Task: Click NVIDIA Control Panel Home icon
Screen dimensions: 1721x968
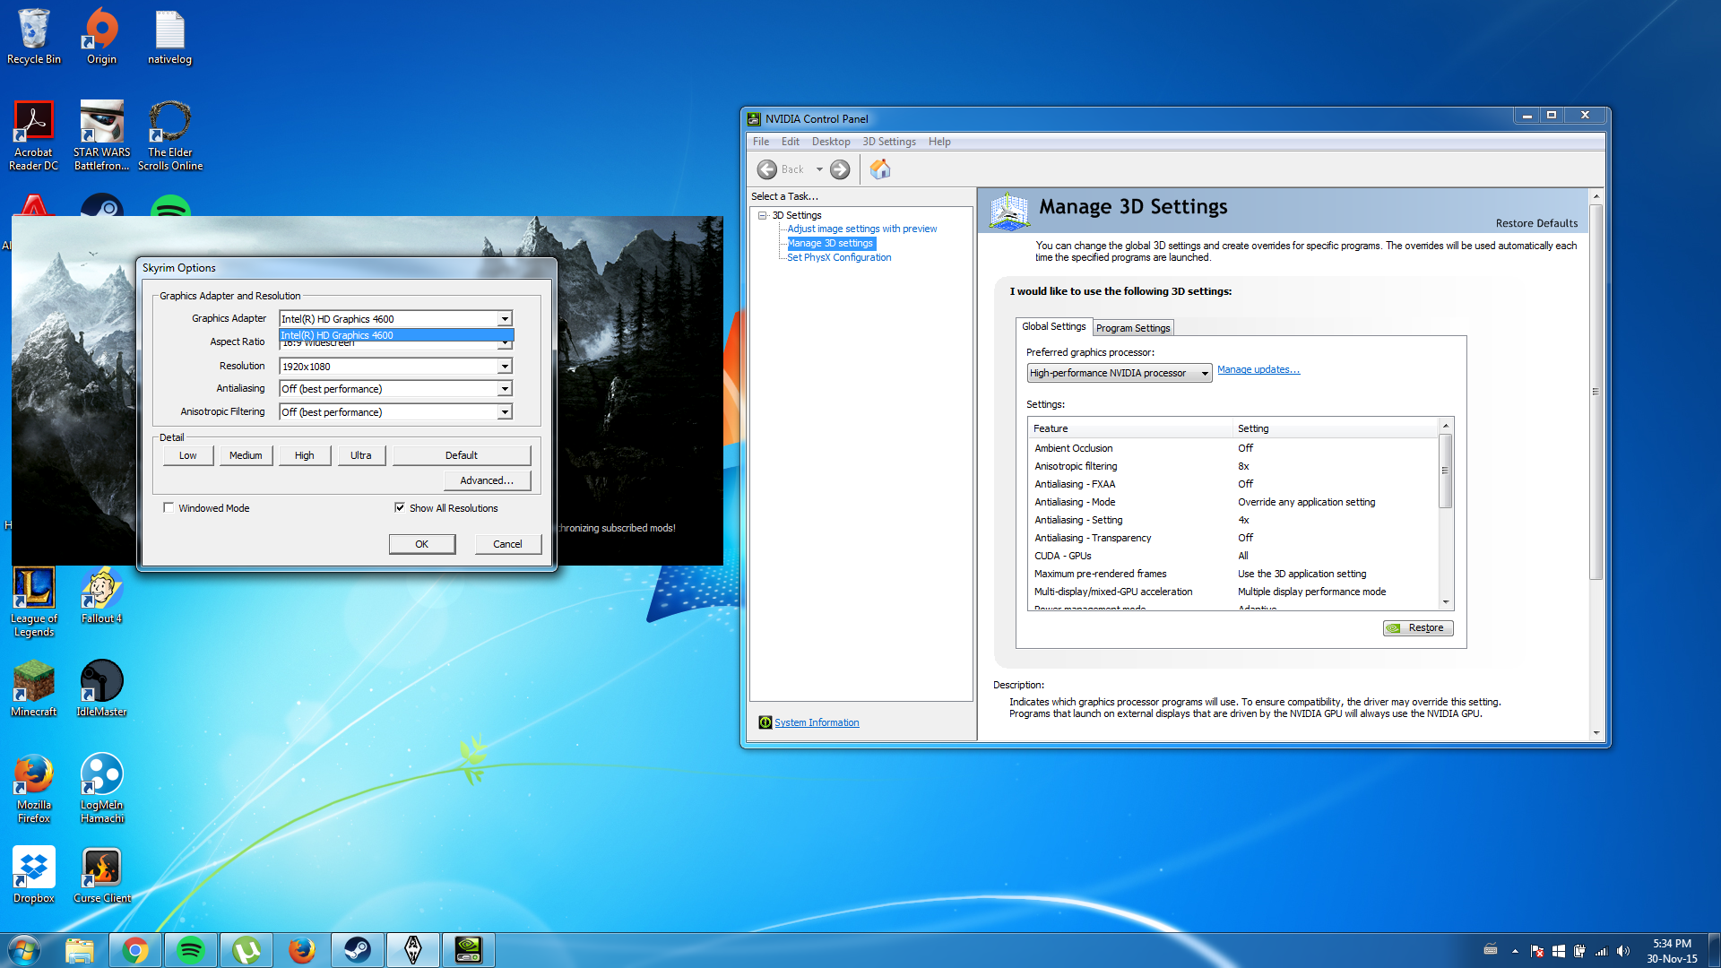Action: (880, 169)
